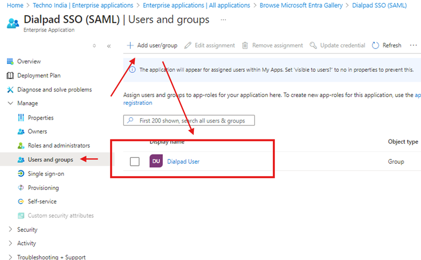Click the Self-service icon
421x260 pixels.
tap(21, 201)
